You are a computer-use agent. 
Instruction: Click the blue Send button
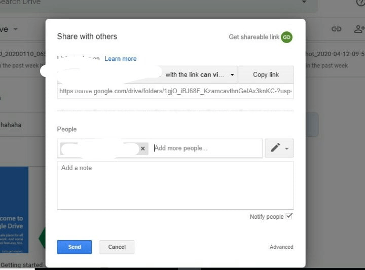coord(74,247)
